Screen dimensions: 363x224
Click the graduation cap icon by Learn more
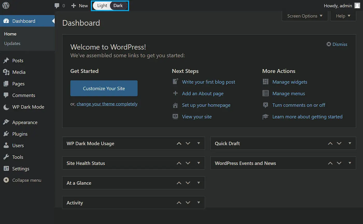[x=266, y=117]
